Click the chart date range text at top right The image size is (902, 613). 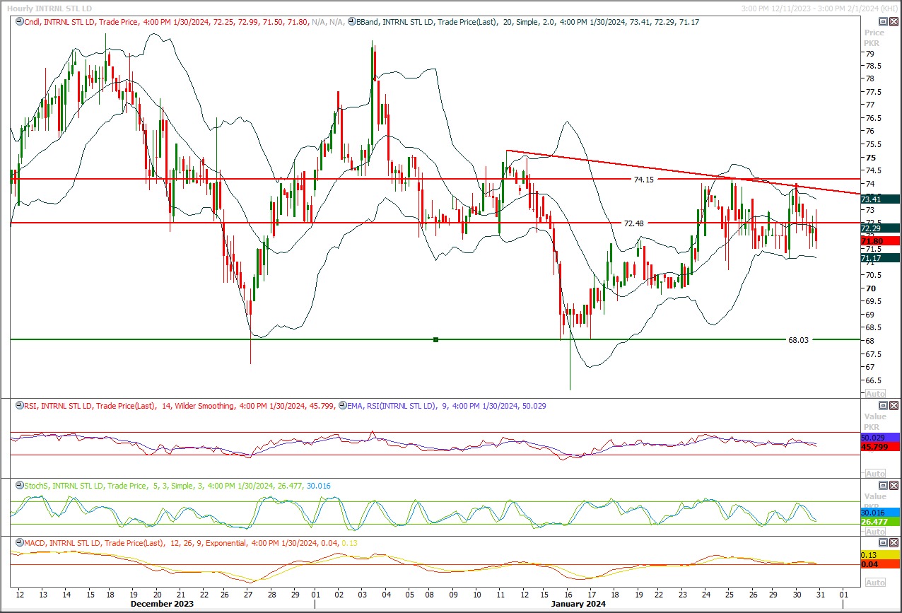pos(819,8)
